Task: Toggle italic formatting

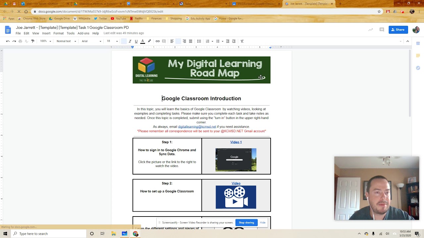Action: tap(130, 41)
